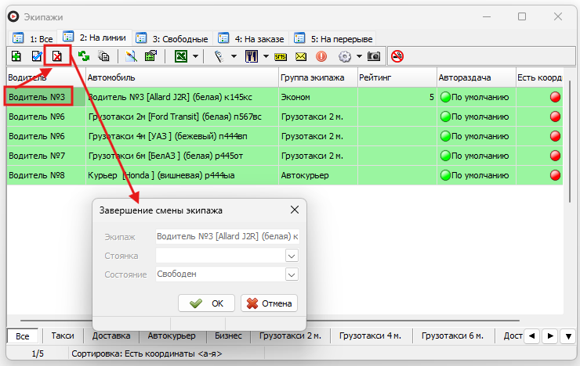Click the vertical scrollbar of crew table
The width and height of the screenshot is (580, 366).
(570, 140)
